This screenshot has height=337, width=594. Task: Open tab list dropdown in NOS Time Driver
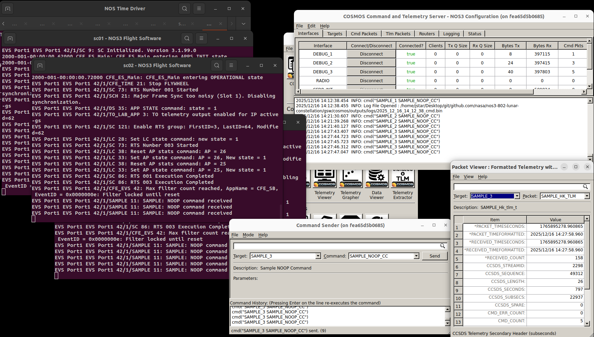[243, 24]
